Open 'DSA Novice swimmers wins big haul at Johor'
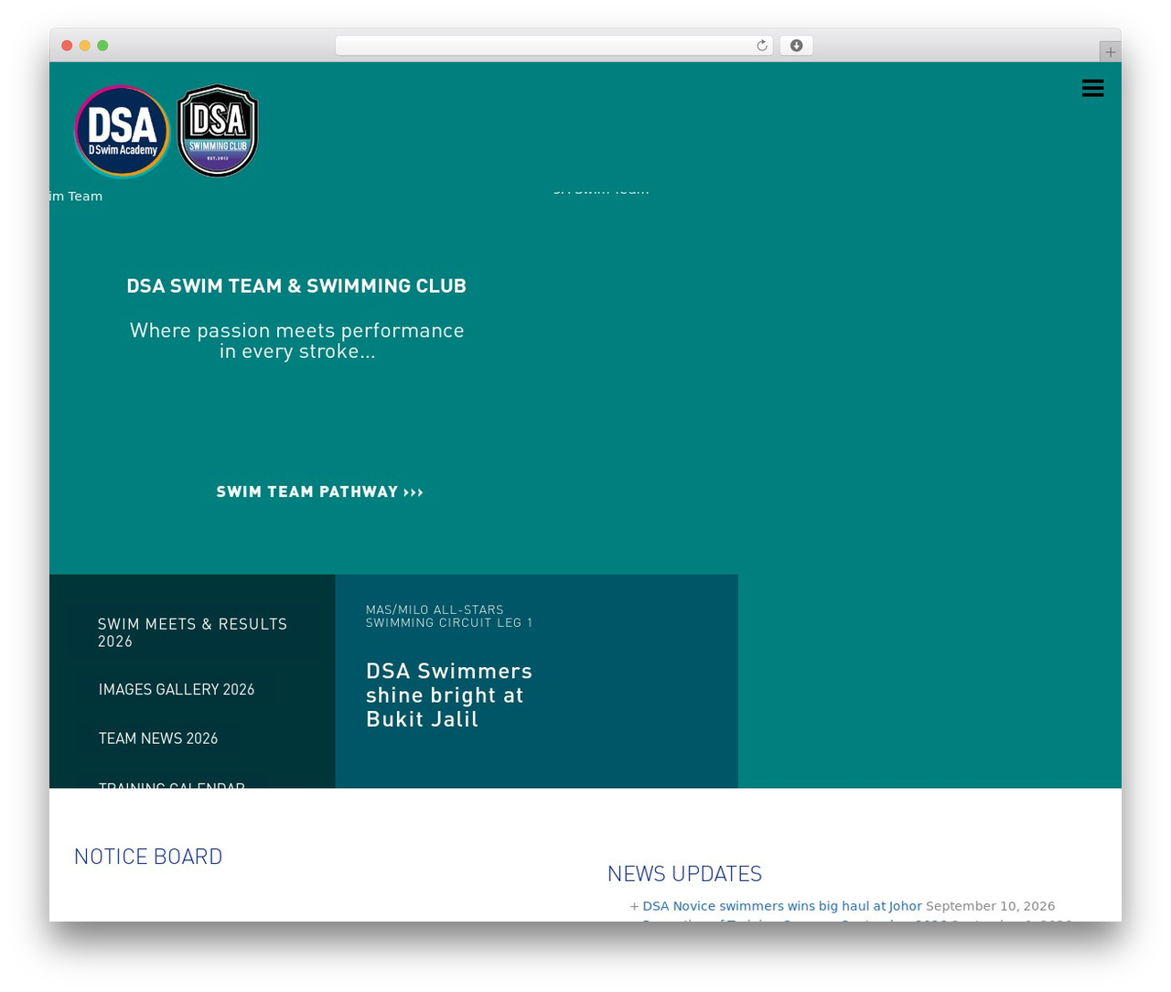Viewport: 1171px width, 992px height. click(782, 906)
